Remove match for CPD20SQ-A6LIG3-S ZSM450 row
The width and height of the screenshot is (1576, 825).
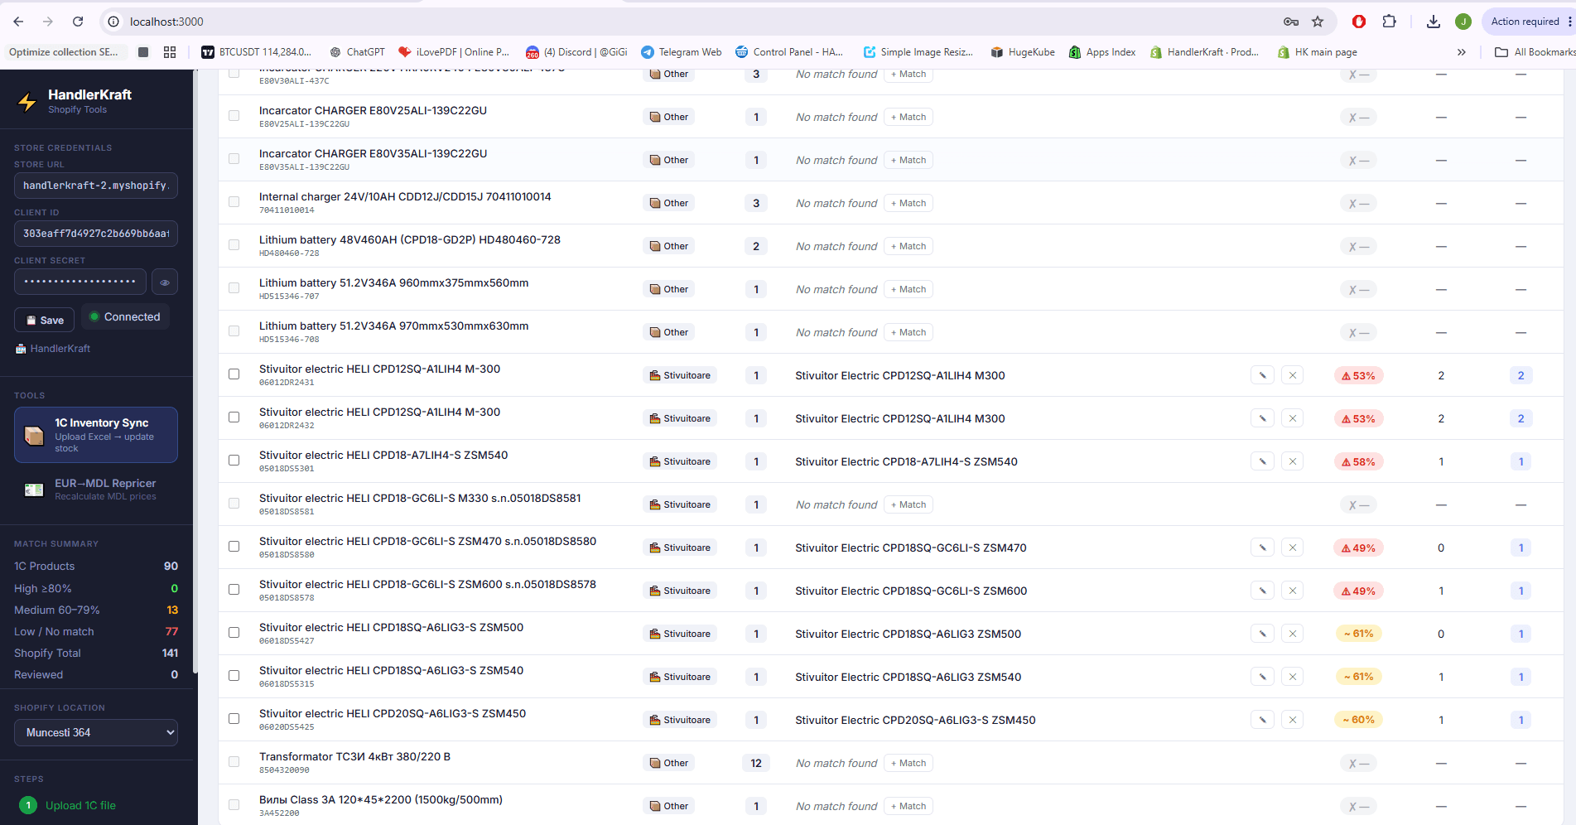(1292, 720)
